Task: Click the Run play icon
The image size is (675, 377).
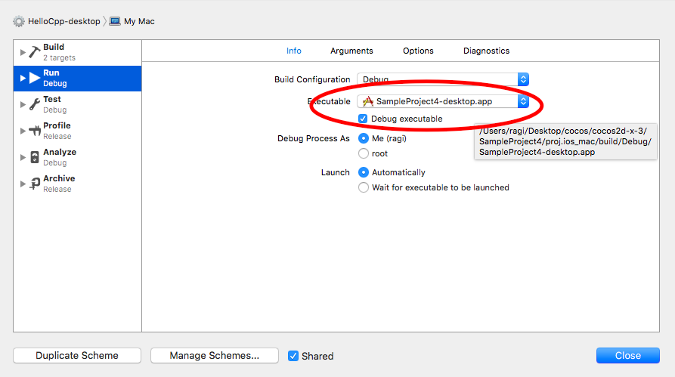Action: pos(35,78)
